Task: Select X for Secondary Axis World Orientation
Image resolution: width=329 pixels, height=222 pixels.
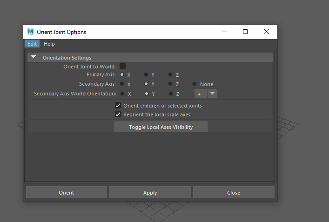Action: (122, 94)
